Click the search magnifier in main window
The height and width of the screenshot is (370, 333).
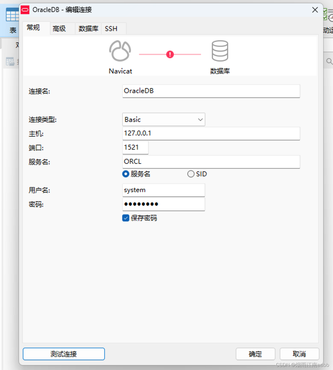point(329,61)
